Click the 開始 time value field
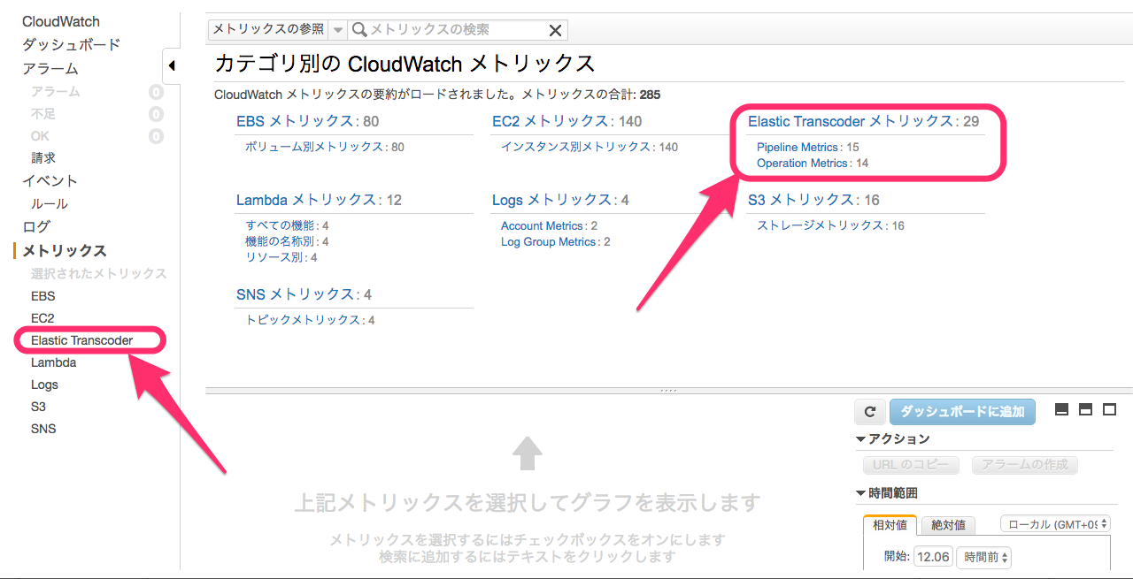1133x579 pixels. [x=934, y=557]
